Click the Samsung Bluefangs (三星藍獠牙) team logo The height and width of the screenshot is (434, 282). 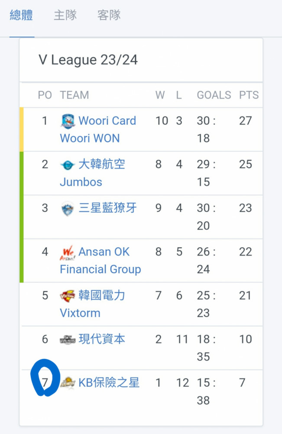click(x=68, y=209)
